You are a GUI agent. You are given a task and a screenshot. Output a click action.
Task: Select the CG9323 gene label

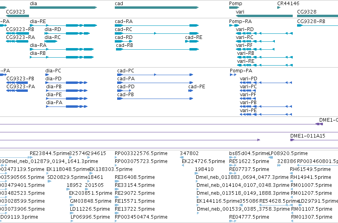(15, 12)
